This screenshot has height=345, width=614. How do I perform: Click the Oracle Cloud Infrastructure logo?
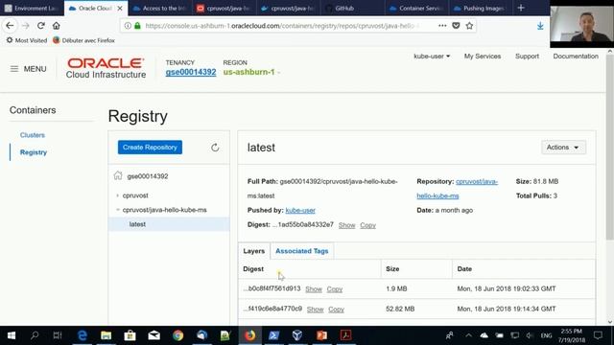click(106, 68)
